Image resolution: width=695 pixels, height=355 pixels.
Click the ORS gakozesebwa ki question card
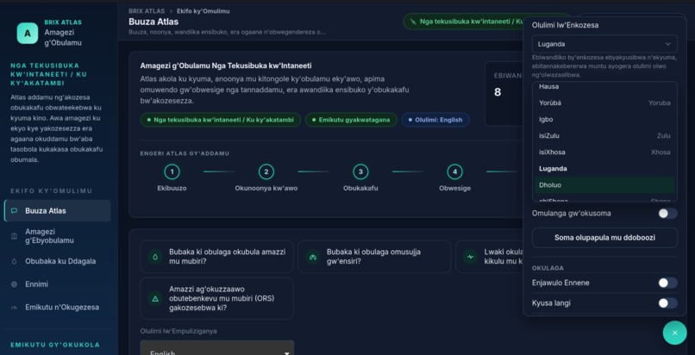tap(216, 298)
